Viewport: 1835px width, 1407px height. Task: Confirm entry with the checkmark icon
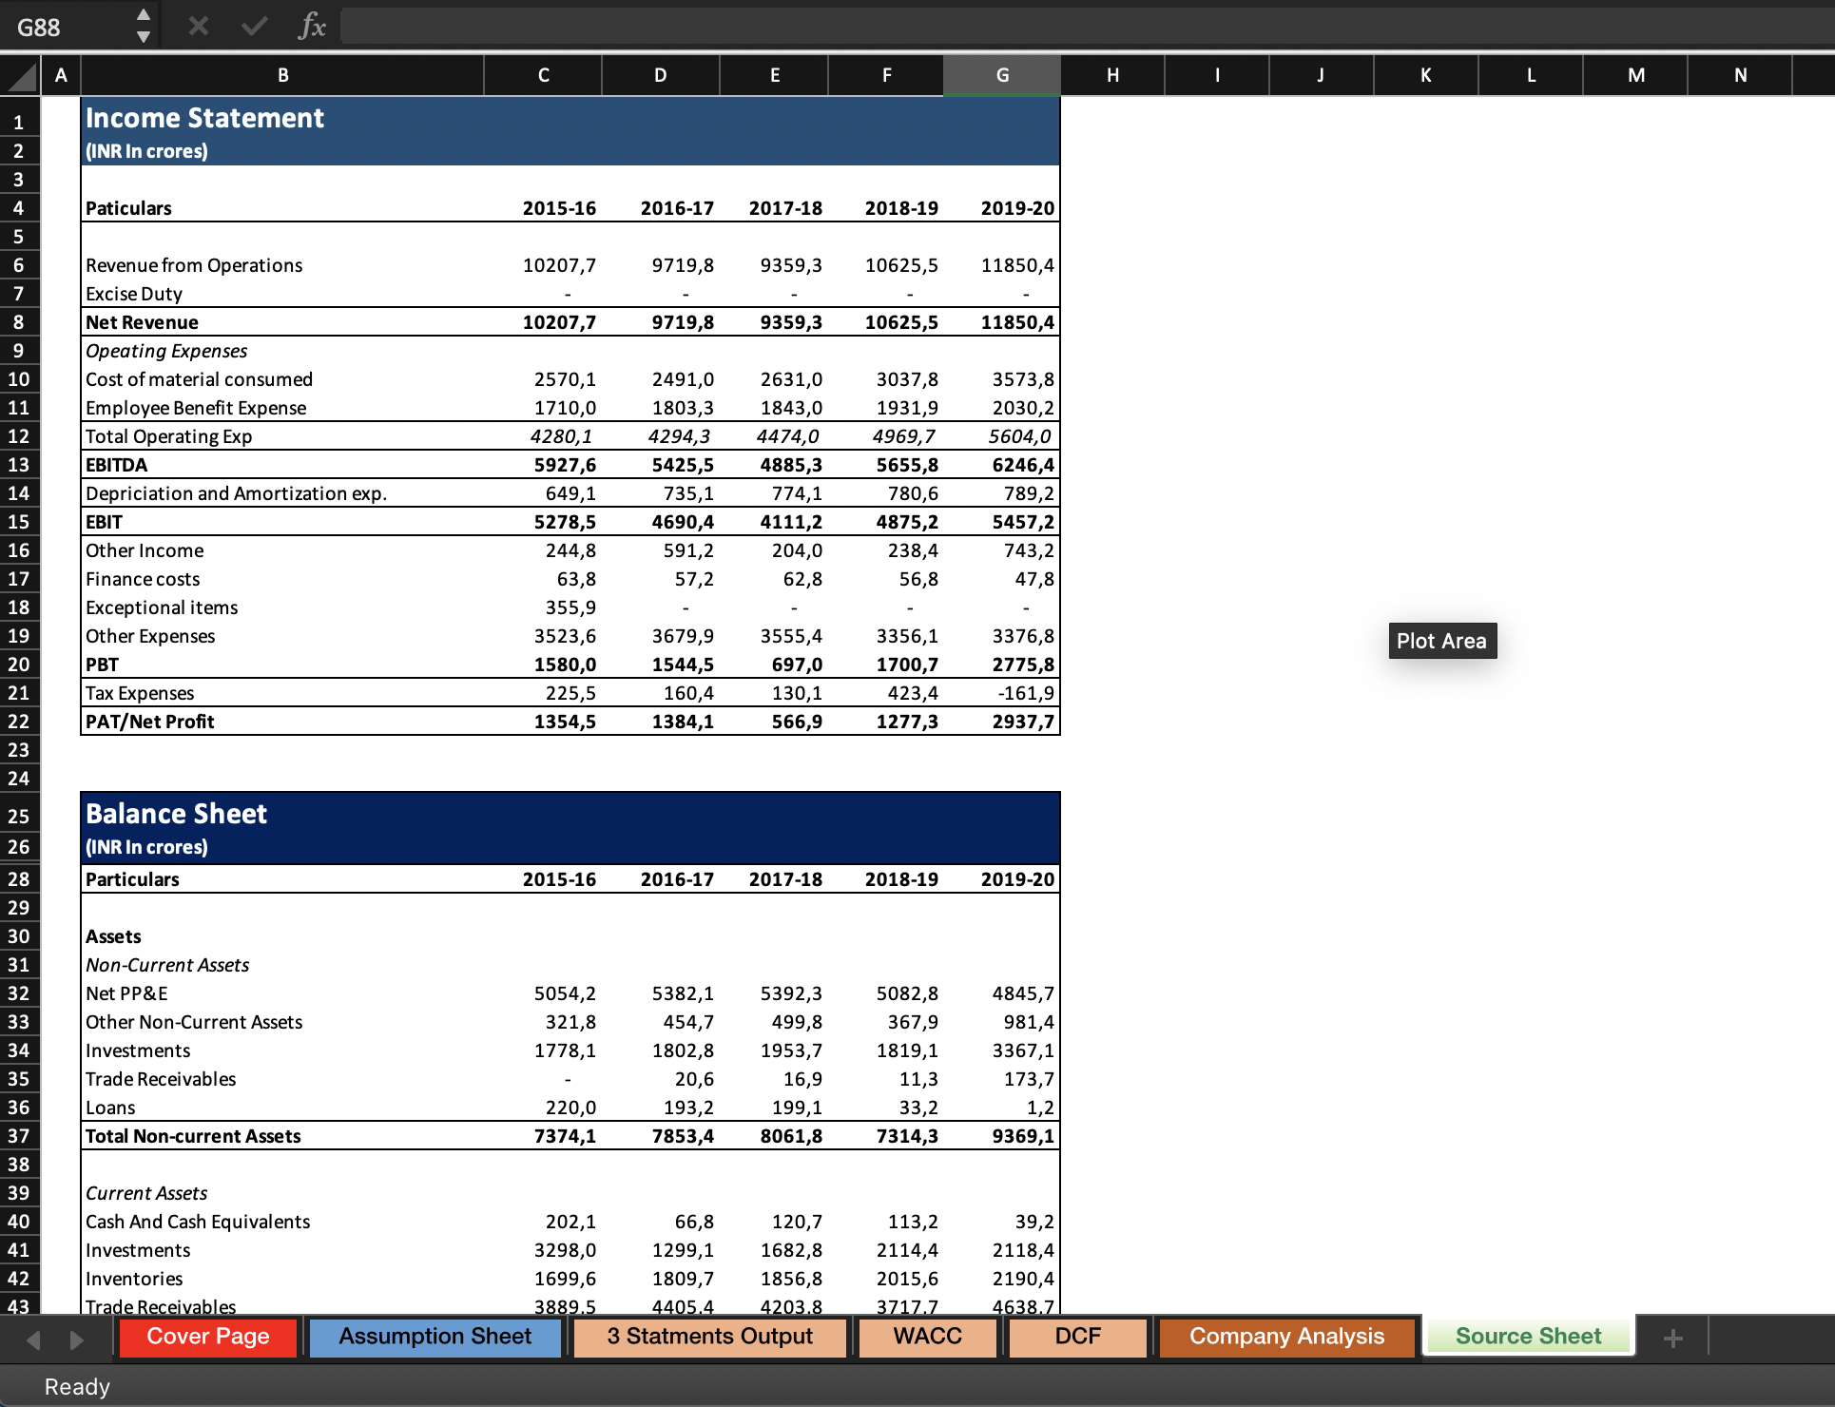(254, 26)
